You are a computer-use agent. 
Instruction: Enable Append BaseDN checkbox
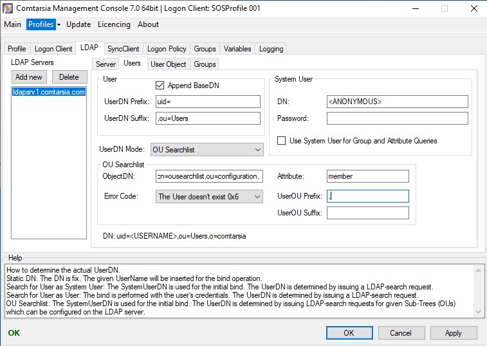[x=160, y=86]
